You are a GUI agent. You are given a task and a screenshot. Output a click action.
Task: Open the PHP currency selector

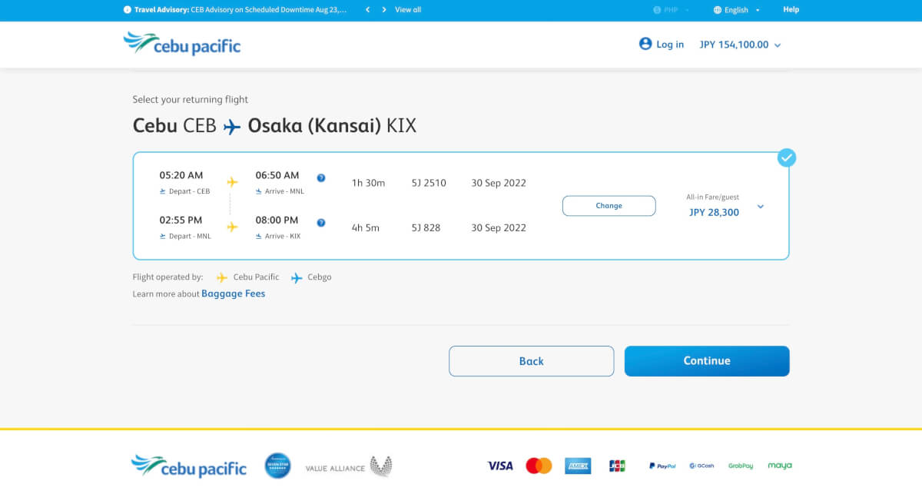671,10
